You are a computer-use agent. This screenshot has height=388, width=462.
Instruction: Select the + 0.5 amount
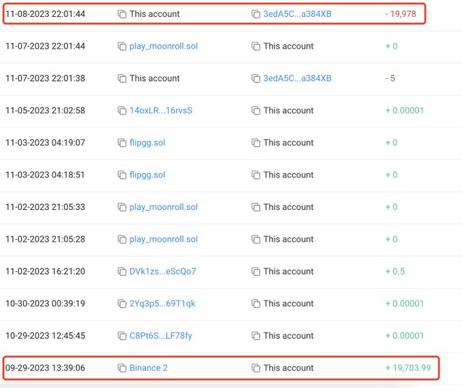click(395, 271)
